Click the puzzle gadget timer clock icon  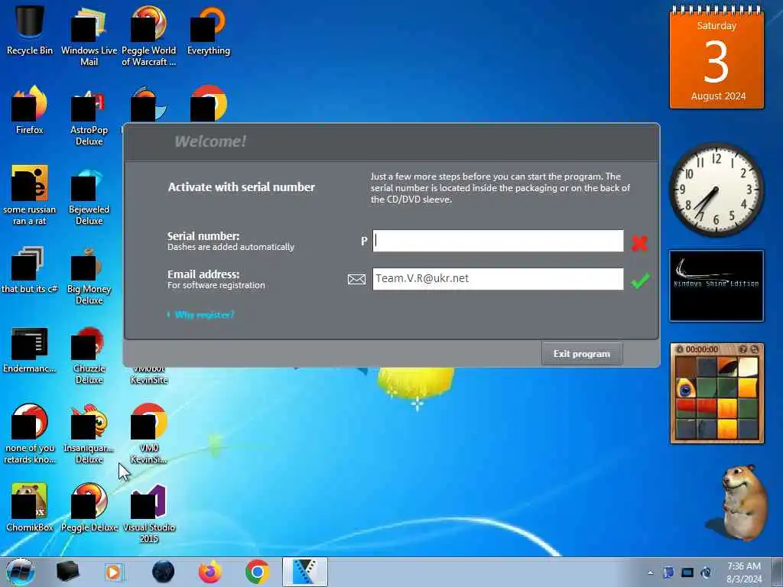coord(680,349)
